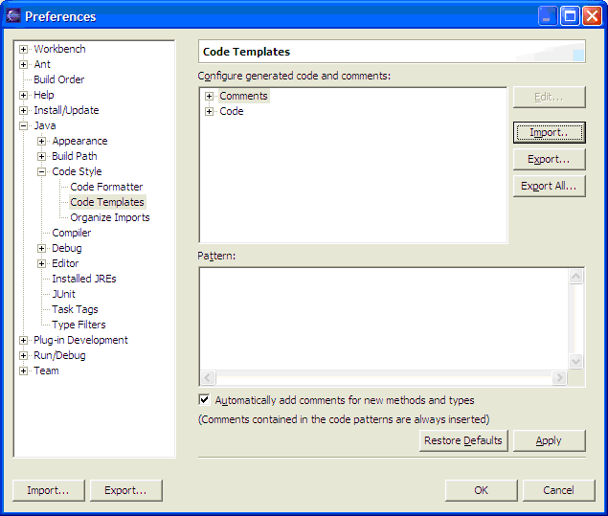The width and height of the screenshot is (608, 516).
Task: Open the Task Tags preference page
Action: coord(75,310)
